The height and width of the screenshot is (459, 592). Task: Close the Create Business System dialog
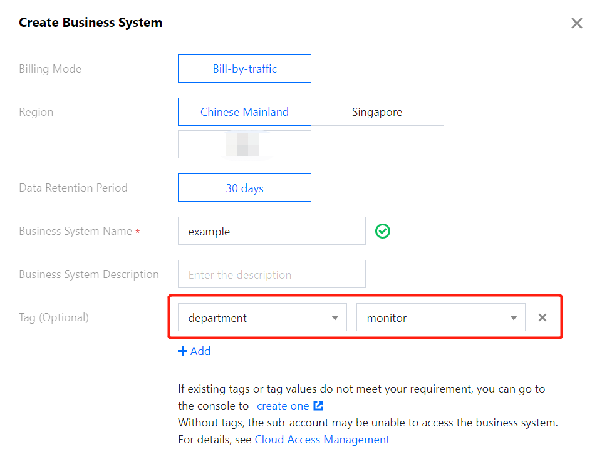(x=576, y=24)
